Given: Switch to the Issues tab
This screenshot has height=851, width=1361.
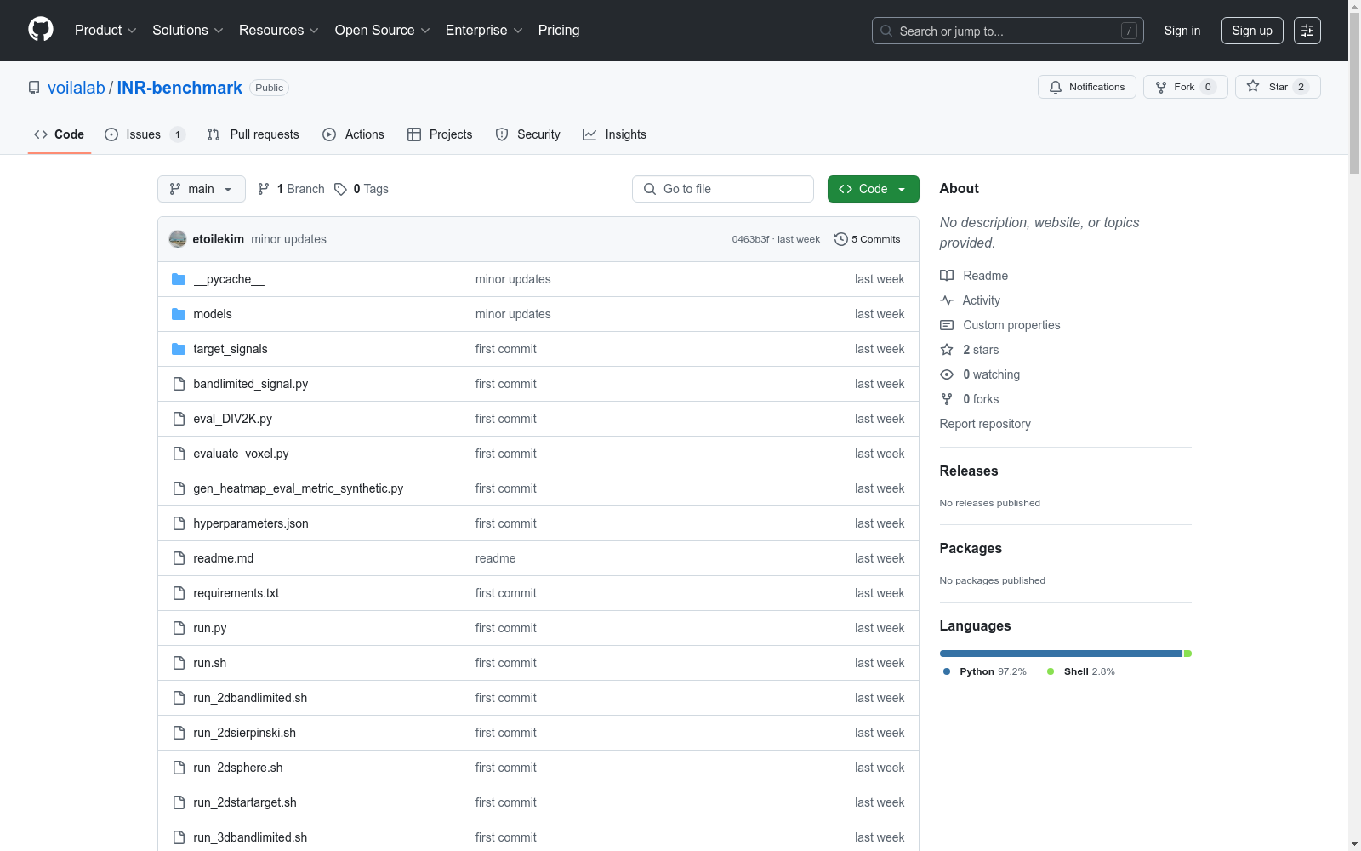Looking at the screenshot, I should point(145,134).
